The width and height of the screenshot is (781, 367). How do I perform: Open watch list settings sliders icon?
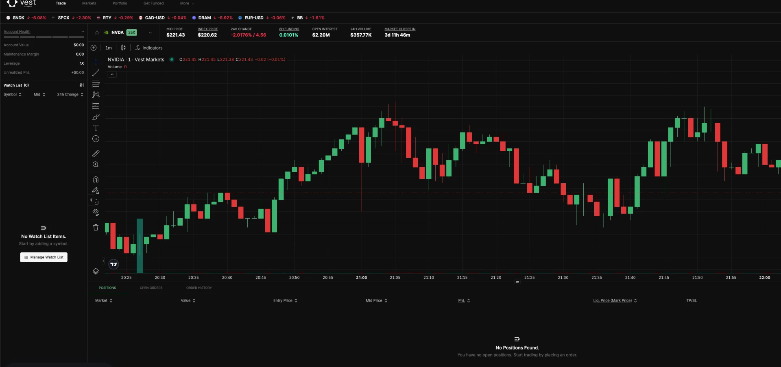coord(82,85)
